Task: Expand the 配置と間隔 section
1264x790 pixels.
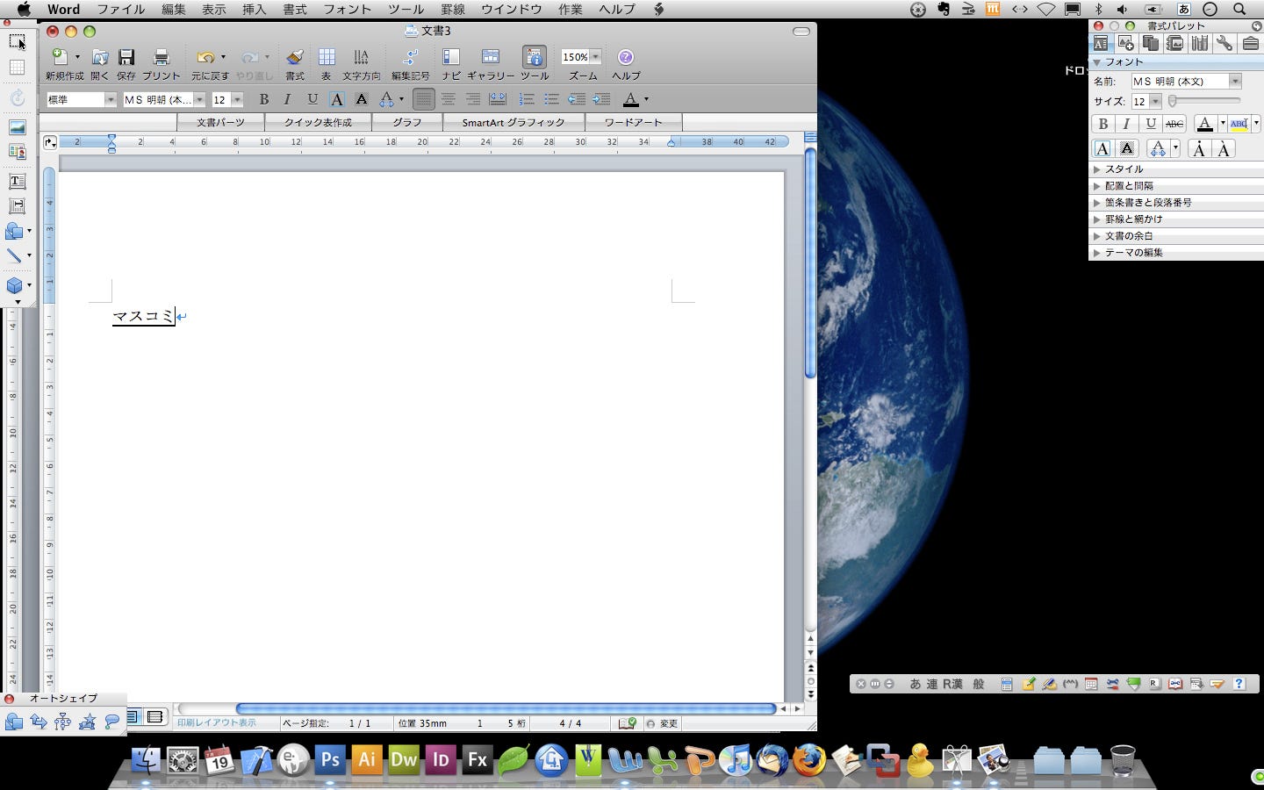Action: pos(1097,186)
